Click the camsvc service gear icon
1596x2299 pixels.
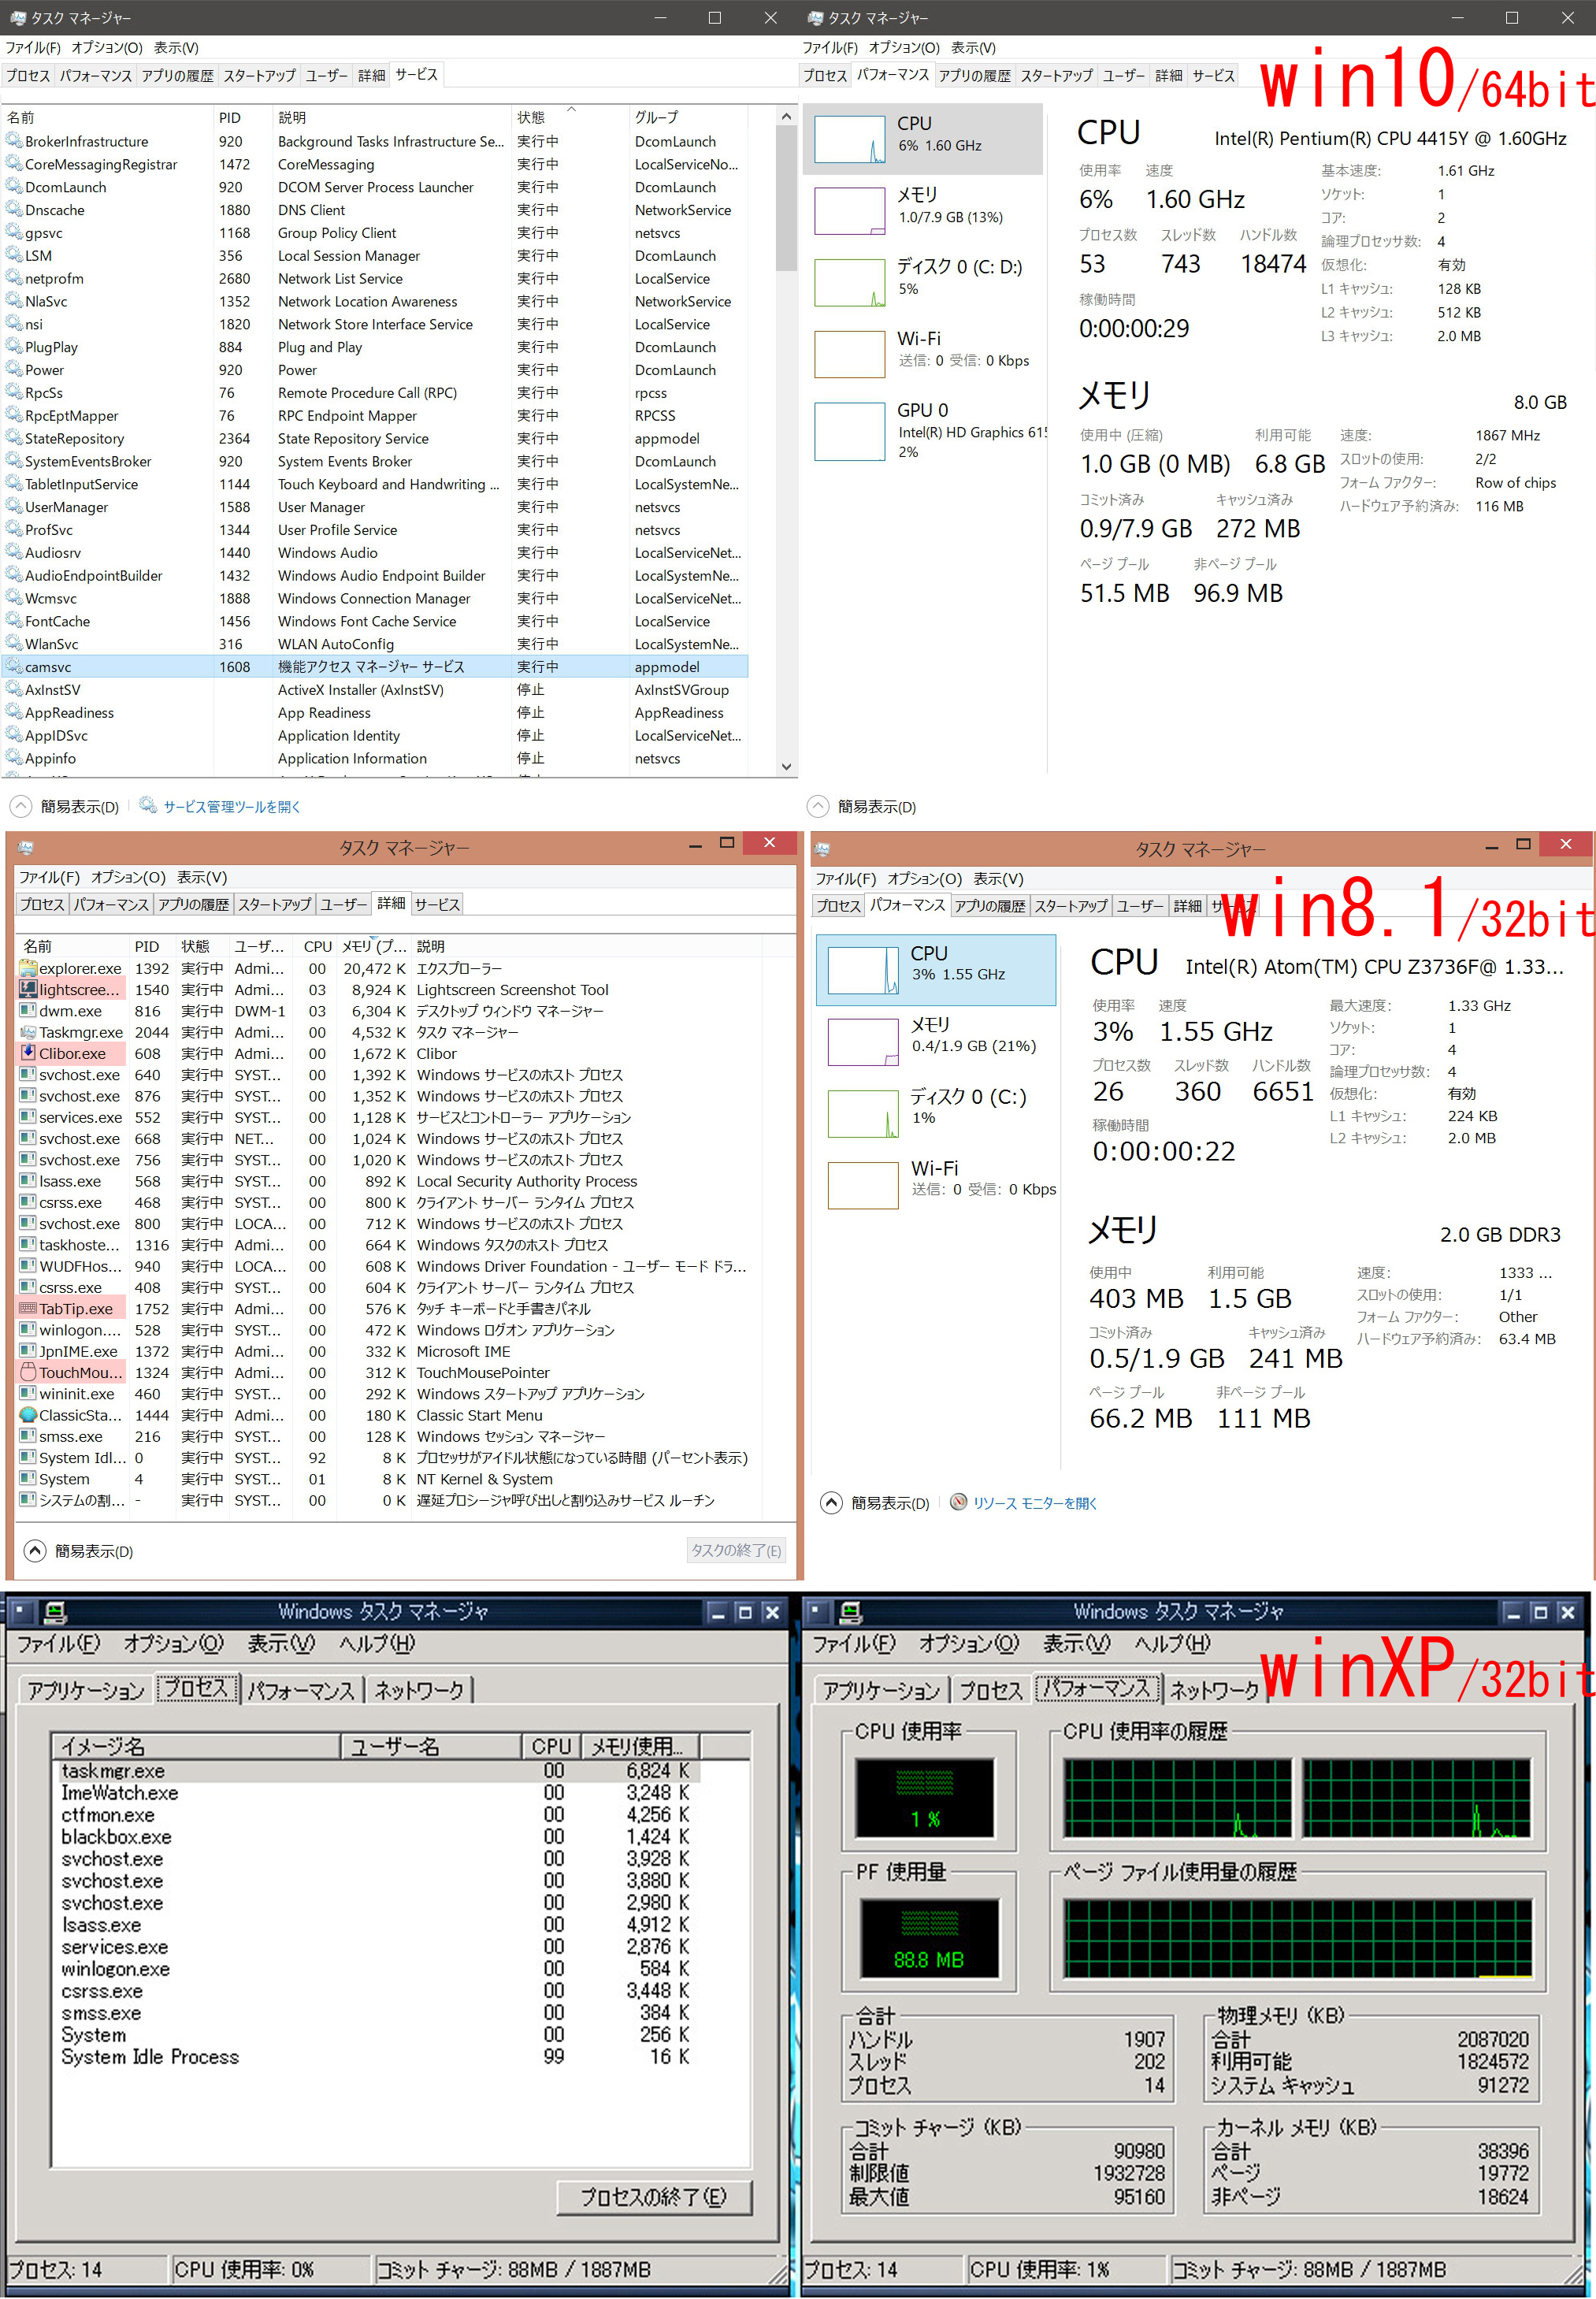[14, 666]
